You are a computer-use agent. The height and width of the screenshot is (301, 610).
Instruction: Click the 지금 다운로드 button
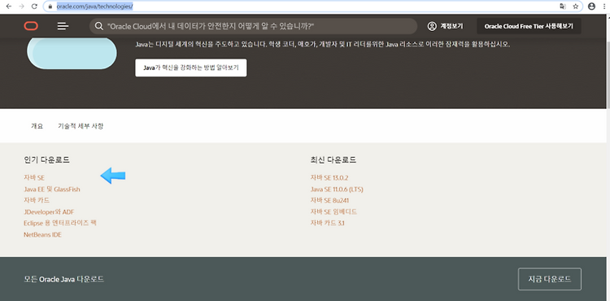[550, 279]
